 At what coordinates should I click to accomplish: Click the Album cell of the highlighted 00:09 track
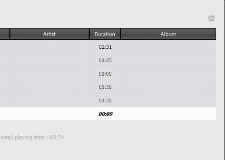168,114
